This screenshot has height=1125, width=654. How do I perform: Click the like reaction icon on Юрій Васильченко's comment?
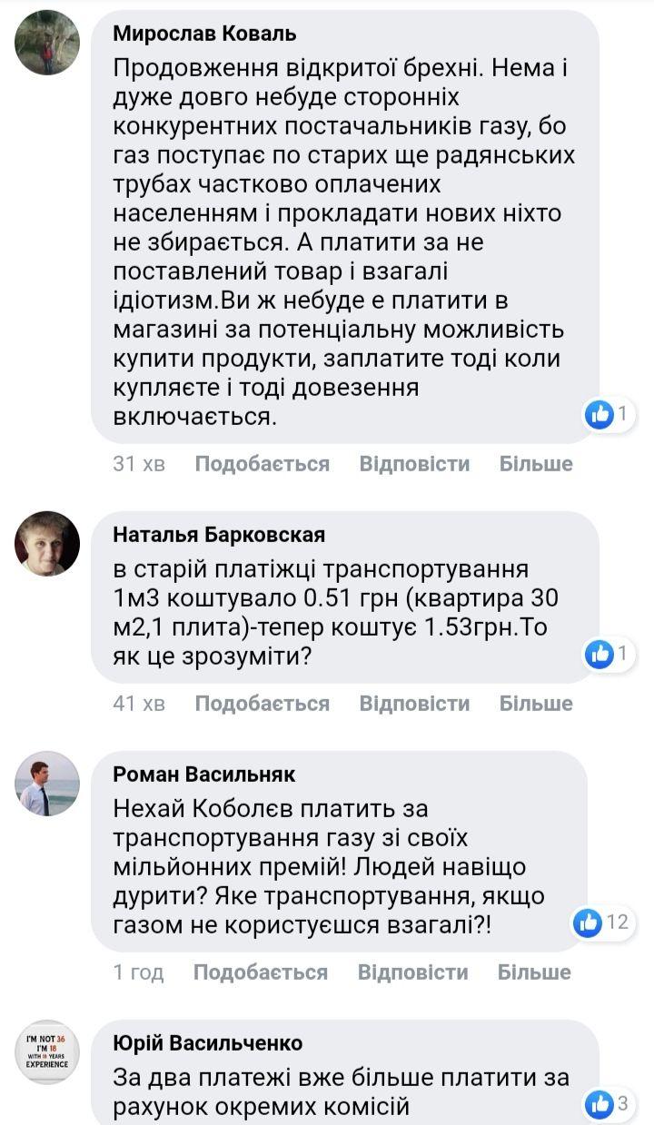(599, 1104)
